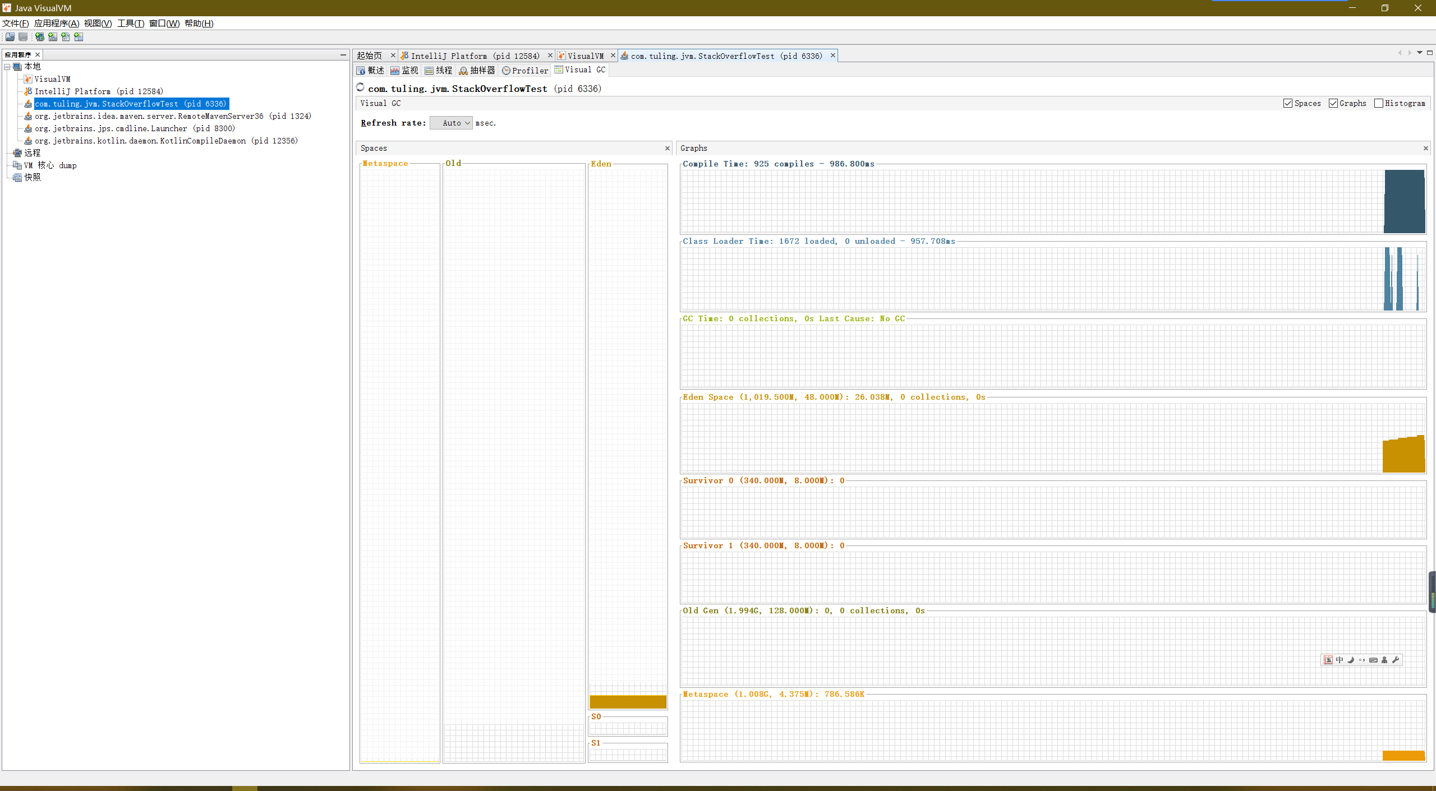Open the 工具(T) menu
This screenshot has width=1436, height=791.
point(130,23)
